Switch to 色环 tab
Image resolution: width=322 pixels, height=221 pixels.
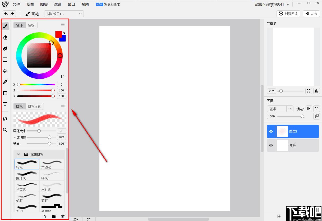(20, 25)
